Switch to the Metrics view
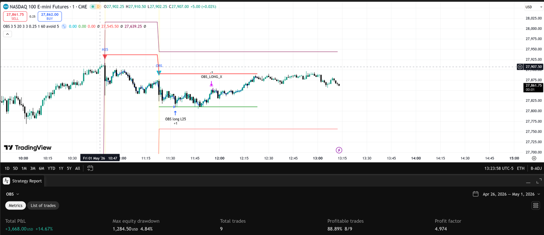Viewport: 544px width, 235px height. (x=16, y=206)
